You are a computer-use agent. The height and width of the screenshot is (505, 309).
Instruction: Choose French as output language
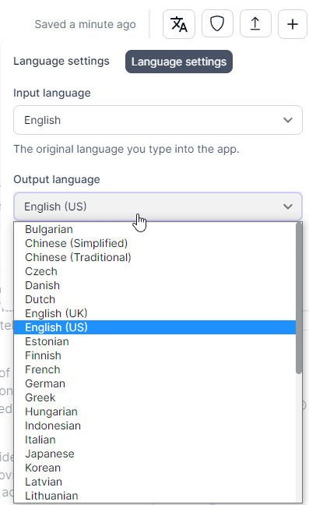[155, 369]
